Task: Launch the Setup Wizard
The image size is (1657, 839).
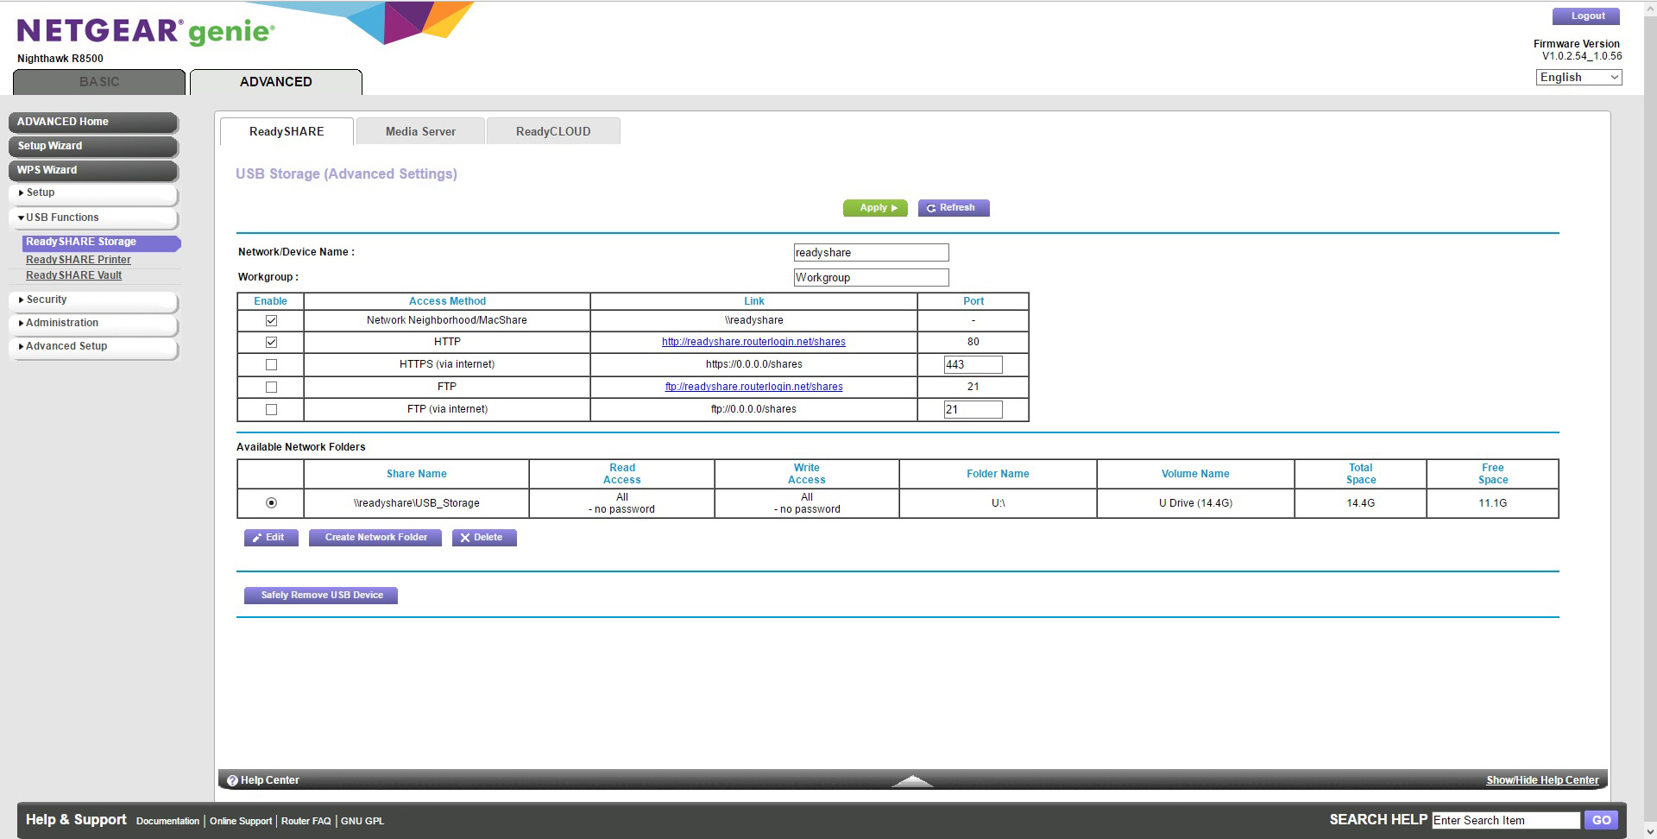Action: point(93,146)
